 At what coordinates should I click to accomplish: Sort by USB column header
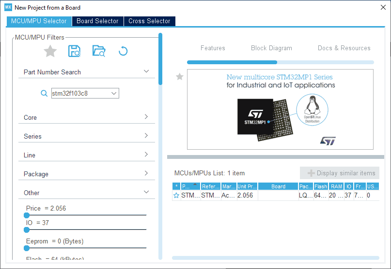(373, 186)
